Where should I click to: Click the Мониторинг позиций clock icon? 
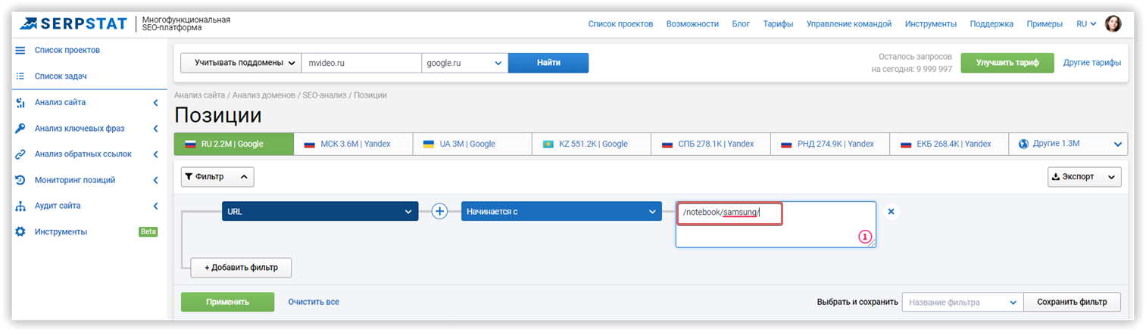point(20,180)
